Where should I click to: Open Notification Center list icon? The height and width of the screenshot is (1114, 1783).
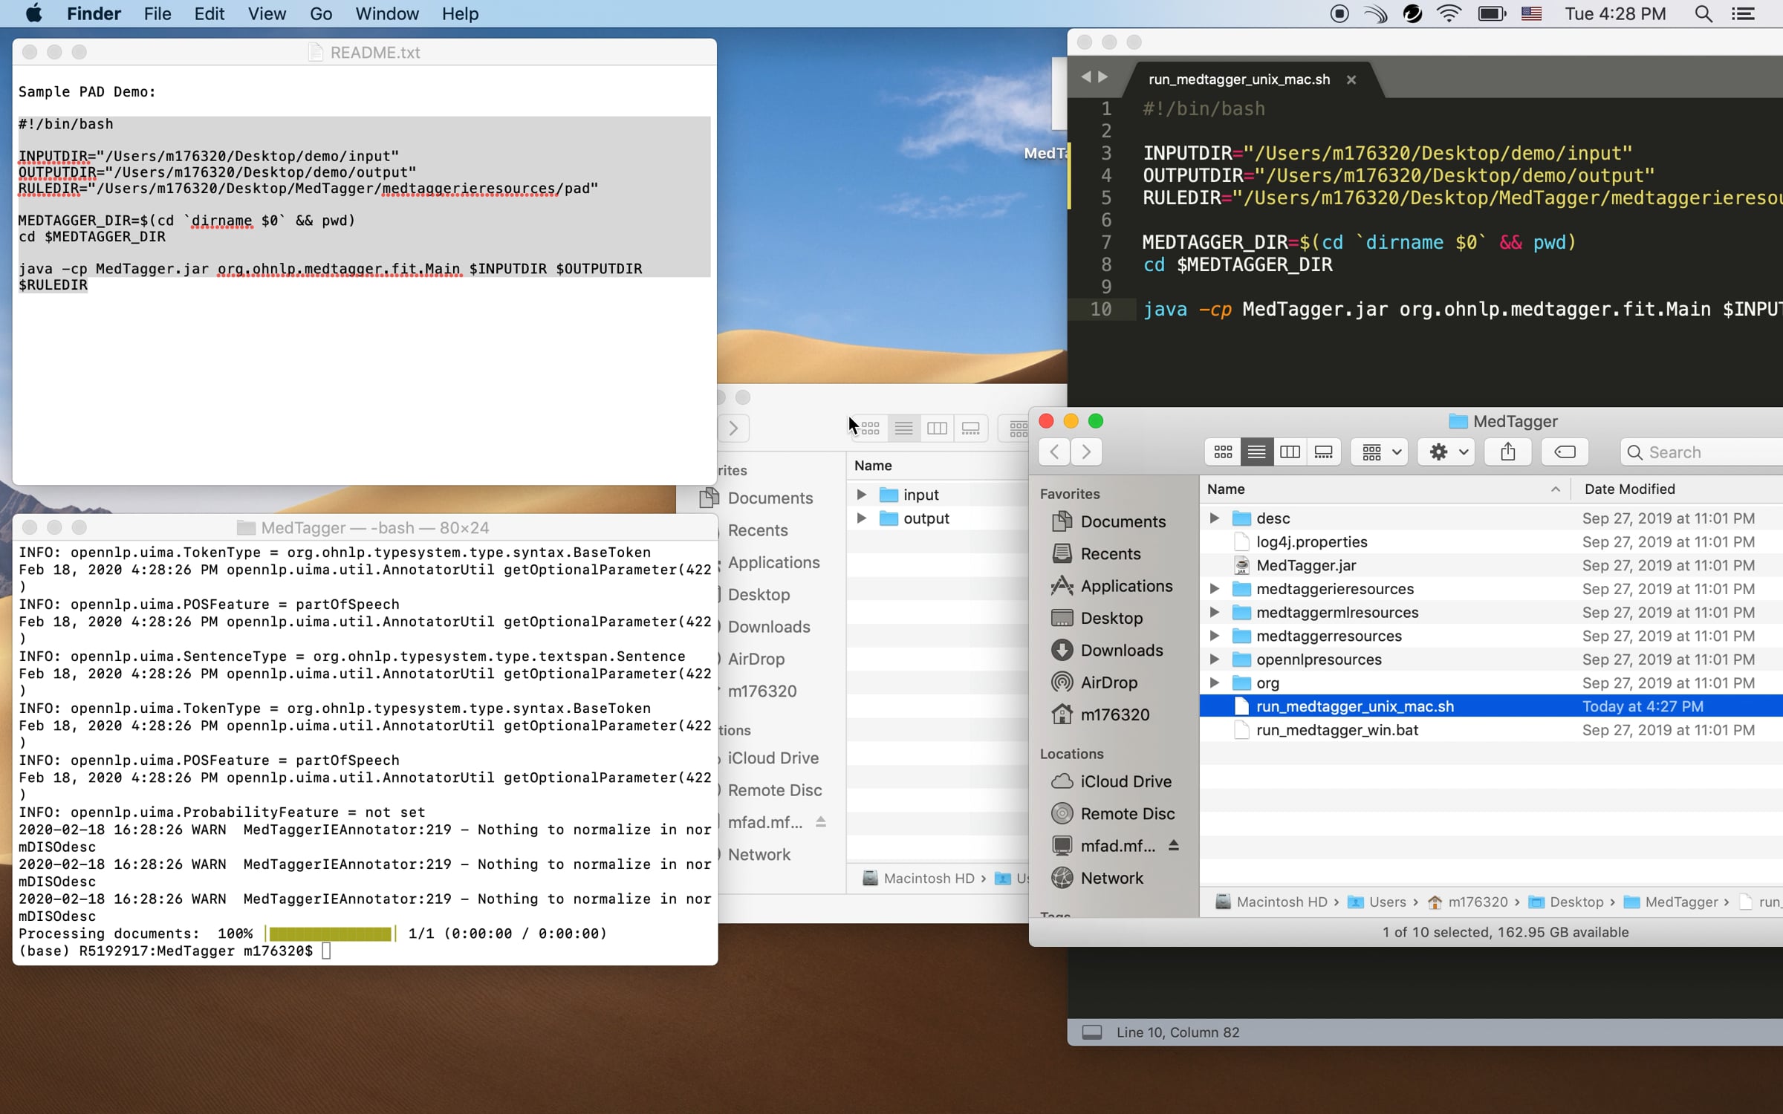coord(1743,13)
